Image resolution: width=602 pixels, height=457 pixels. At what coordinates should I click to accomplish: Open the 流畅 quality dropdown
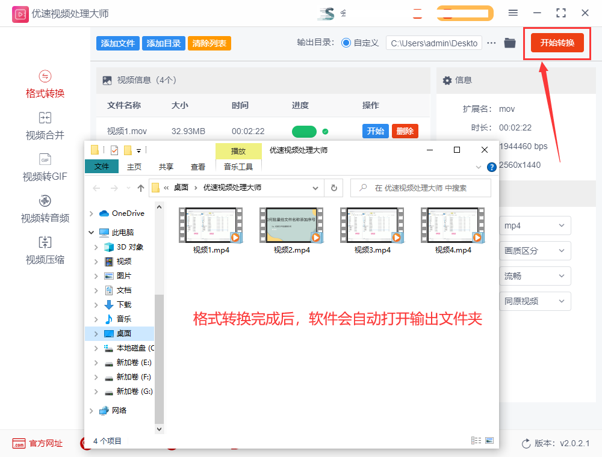[535, 276]
